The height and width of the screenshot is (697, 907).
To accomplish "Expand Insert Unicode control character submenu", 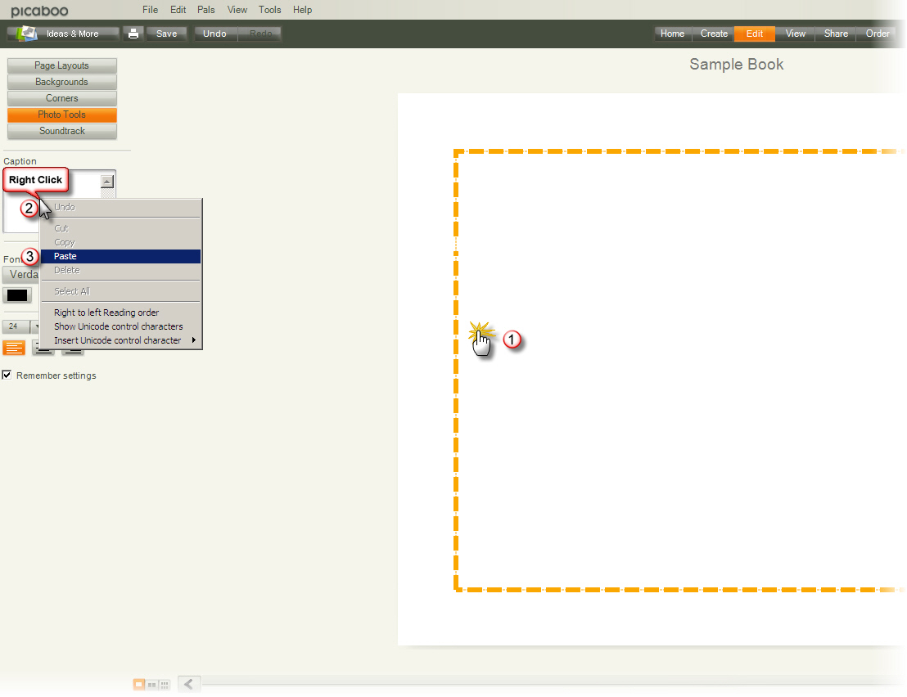I will pyautogui.click(x=121, y=340).
